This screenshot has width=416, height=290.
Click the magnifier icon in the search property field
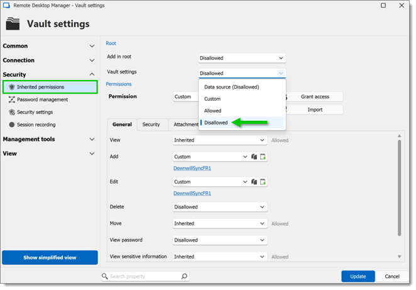(x=105, y=276)
